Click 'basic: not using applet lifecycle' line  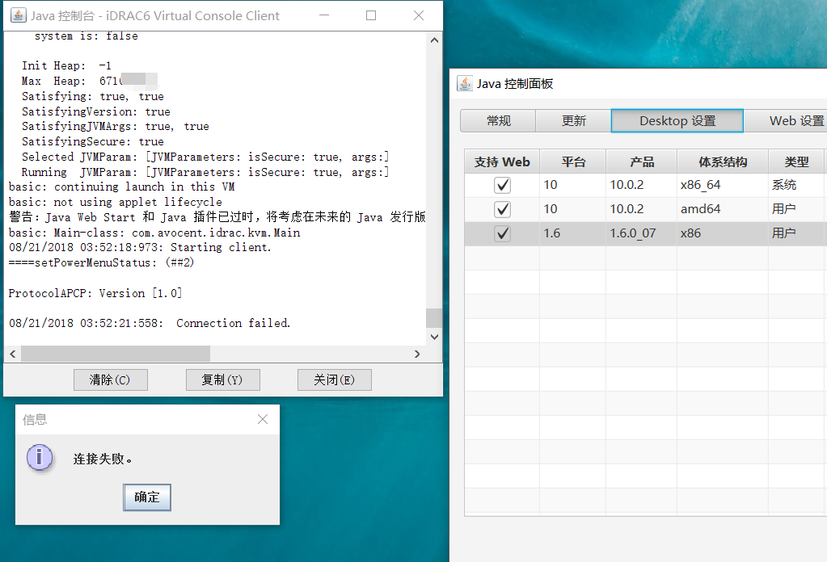[116, 202]
